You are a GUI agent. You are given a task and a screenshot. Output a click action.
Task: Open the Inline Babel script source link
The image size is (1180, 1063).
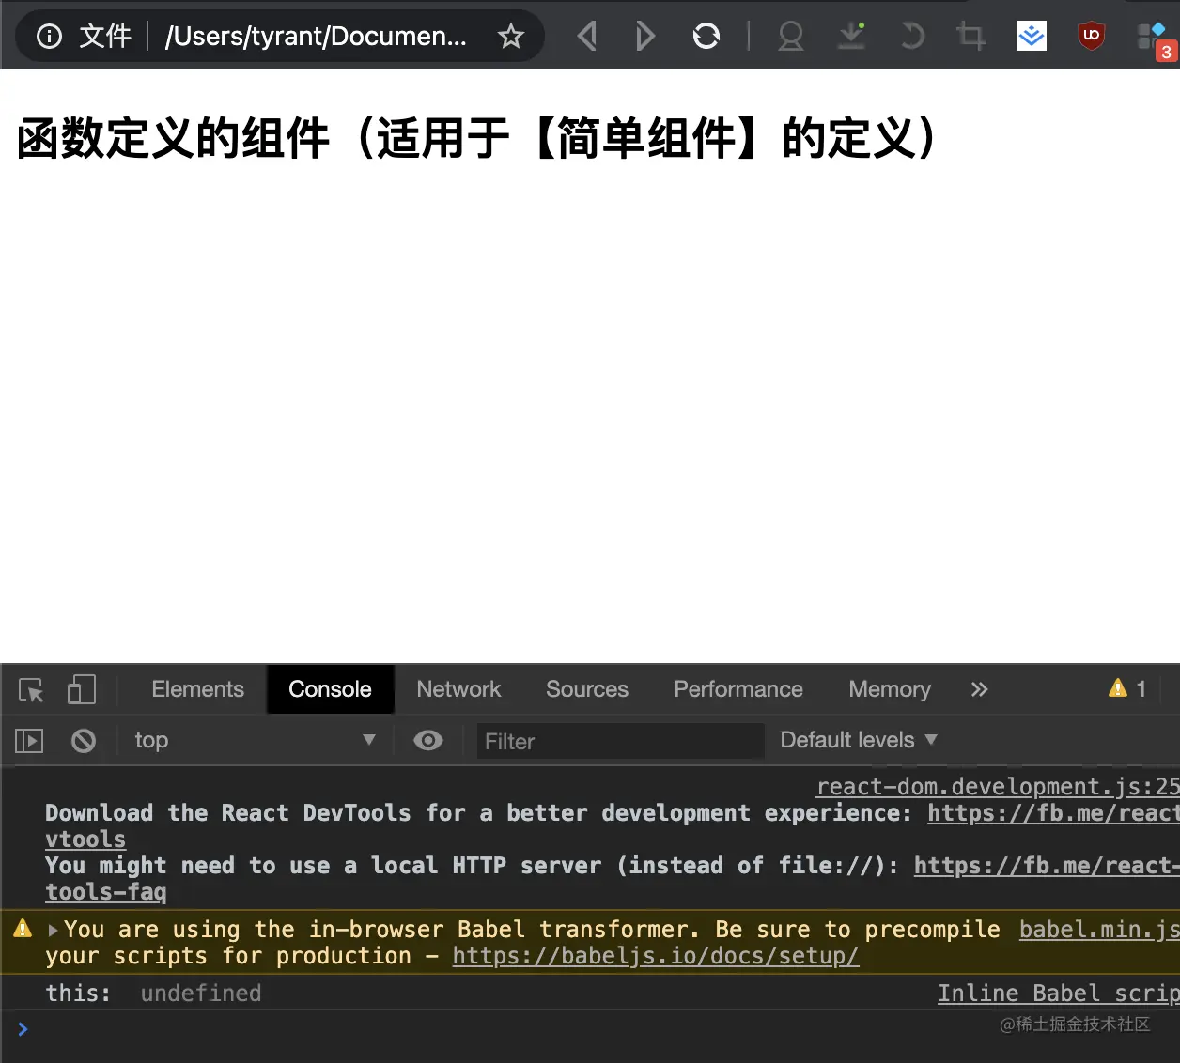click(1059, 993)
